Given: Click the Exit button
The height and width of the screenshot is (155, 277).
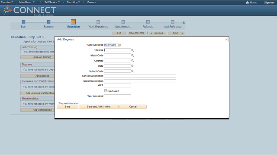Looking at the screenshot, I should 119,33.
